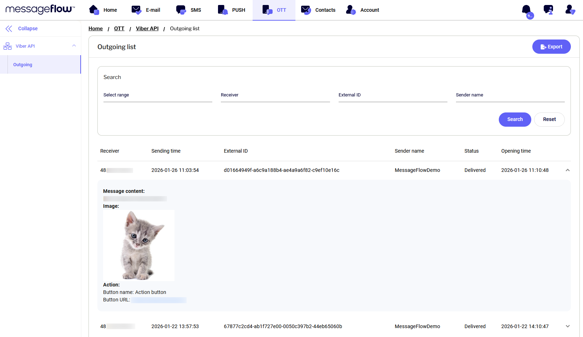Open the Home navigation item
The width and height of the screenshot is (583, 337).
(103, 10)
